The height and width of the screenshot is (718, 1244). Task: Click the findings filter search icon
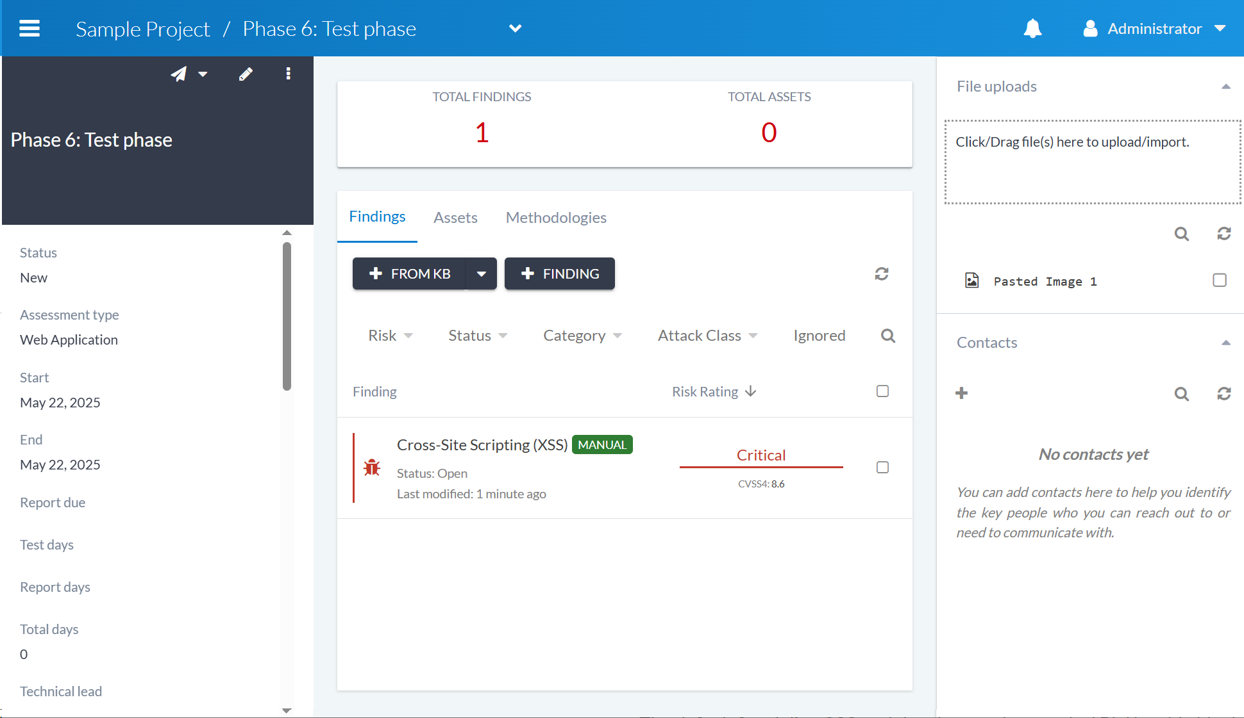[888, 336]
